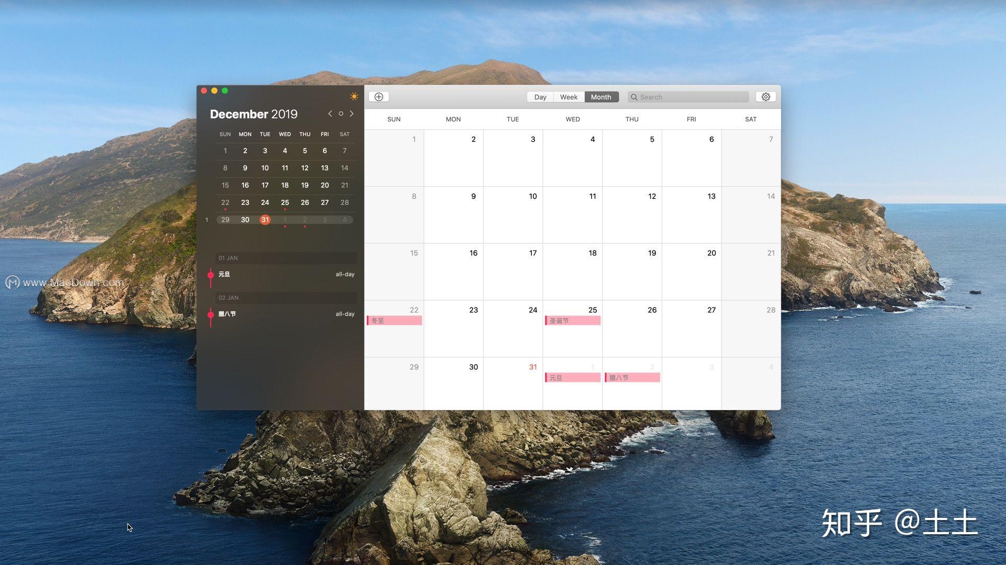Switch to Week view tab
The height and width of the screenshot is (565, 1006).
click(x=568, y=97)
